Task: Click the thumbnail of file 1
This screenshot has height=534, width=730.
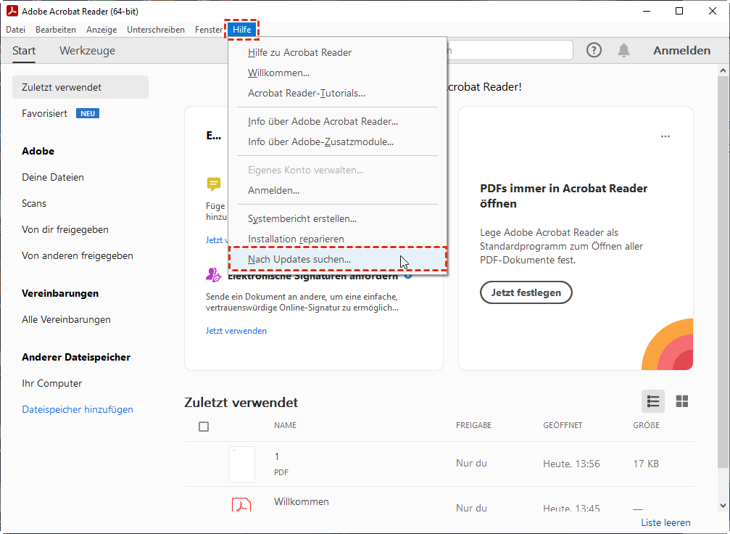Action: [241, 464]
